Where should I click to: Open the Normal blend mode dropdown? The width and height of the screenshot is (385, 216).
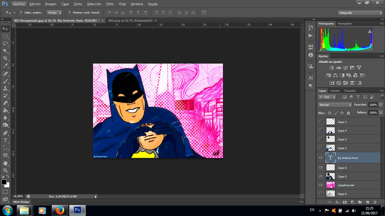335,105
